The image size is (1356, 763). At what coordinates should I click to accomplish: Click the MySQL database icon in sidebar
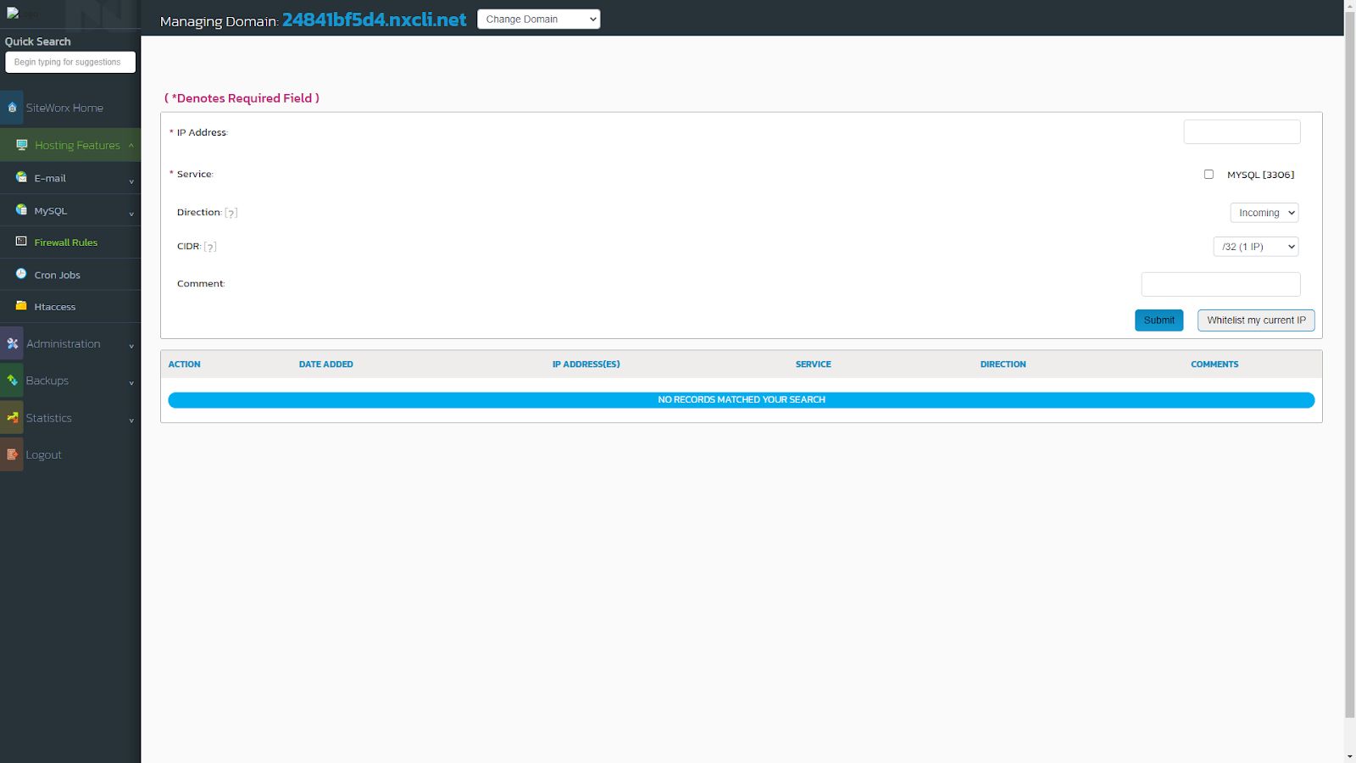(x=20, y=210)
